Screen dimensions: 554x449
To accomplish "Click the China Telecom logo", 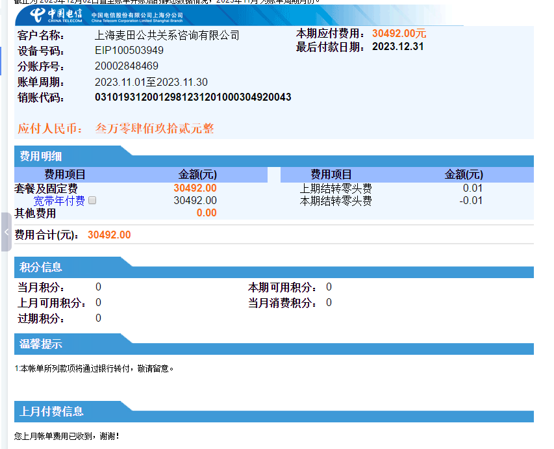I will click(x=57, y=15).
